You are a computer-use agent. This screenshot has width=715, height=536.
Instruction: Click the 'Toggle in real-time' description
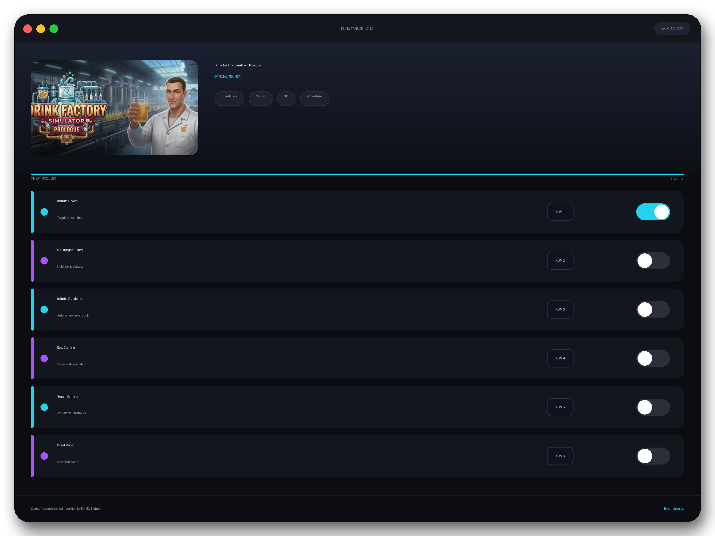[x=70, y=218]
